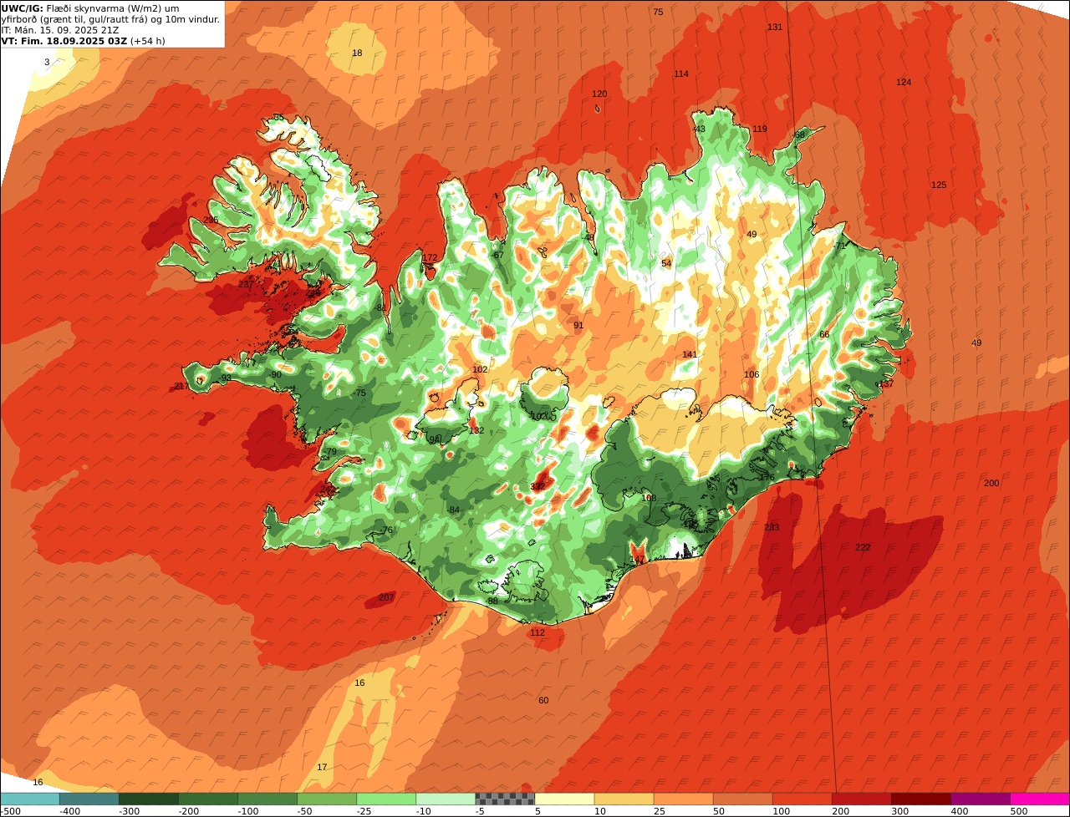The image size is (1070, 817).
Task: Click the map value 222 in the dark red sea area
Action: click(x=863, y=547)
